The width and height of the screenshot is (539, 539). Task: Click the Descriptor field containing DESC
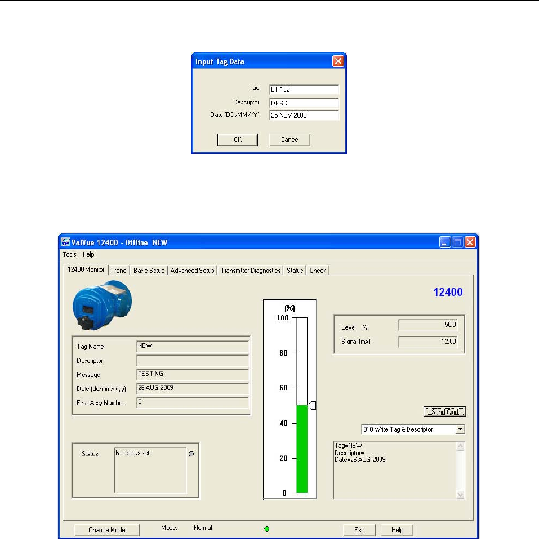tap(304, 103)
